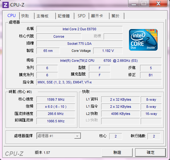This screenshot has width=170, height=160.
Task: Click the processor name field Intel Core 2 Duo E6700
Action: tap(80, 29)
